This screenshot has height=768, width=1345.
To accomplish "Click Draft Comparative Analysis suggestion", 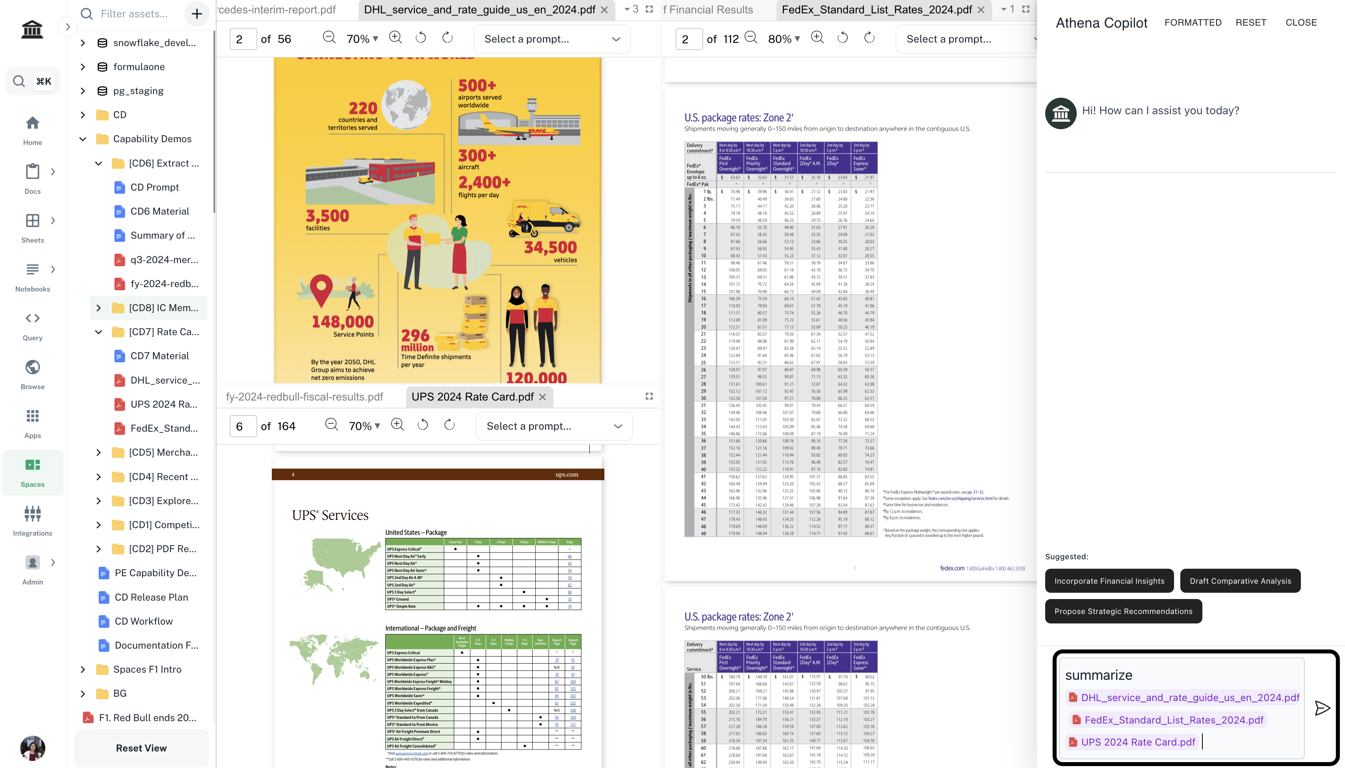I will click(1240, 581).
